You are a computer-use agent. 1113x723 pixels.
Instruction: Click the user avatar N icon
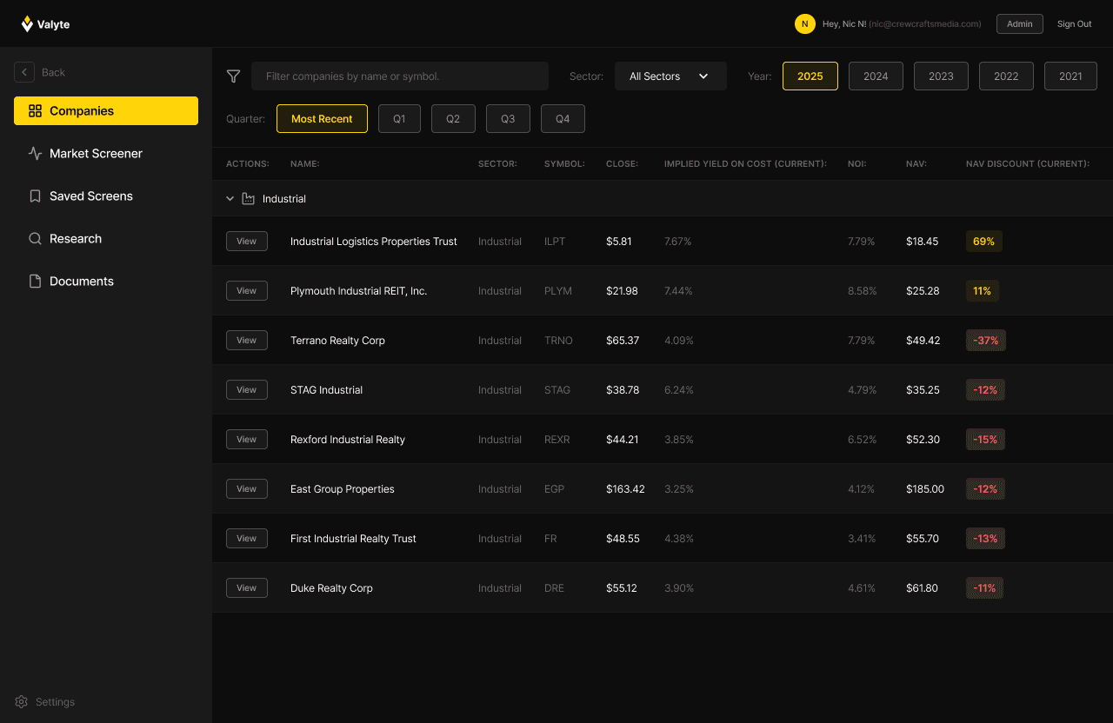(804, 24)
